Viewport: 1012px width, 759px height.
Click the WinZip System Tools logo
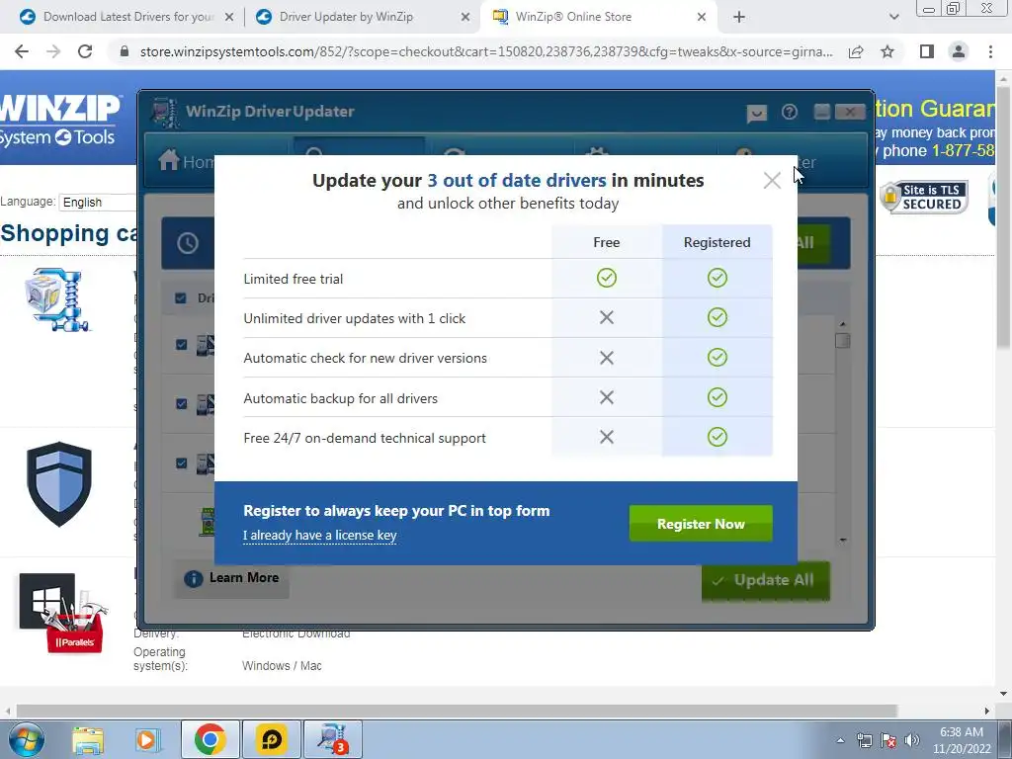pos(60,121)
